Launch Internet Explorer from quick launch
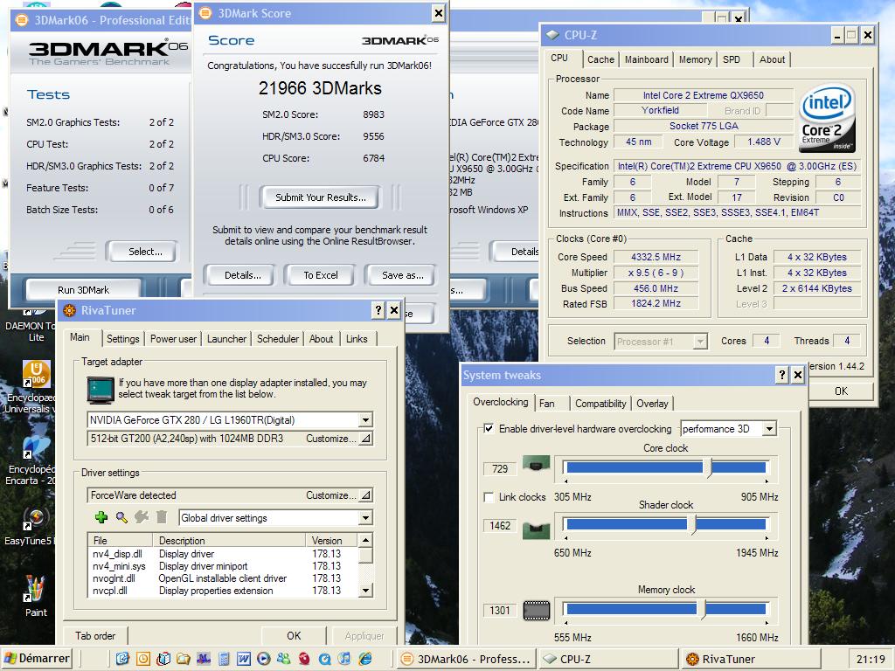The height and width of the screenshot is (671, 895). coord(364,659)
